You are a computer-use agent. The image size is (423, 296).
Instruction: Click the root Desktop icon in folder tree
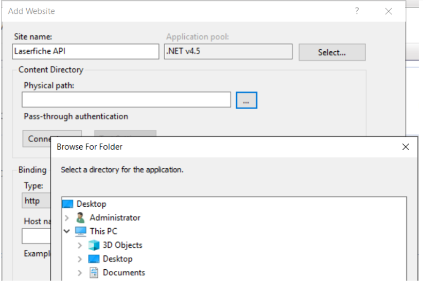[67, 204]
